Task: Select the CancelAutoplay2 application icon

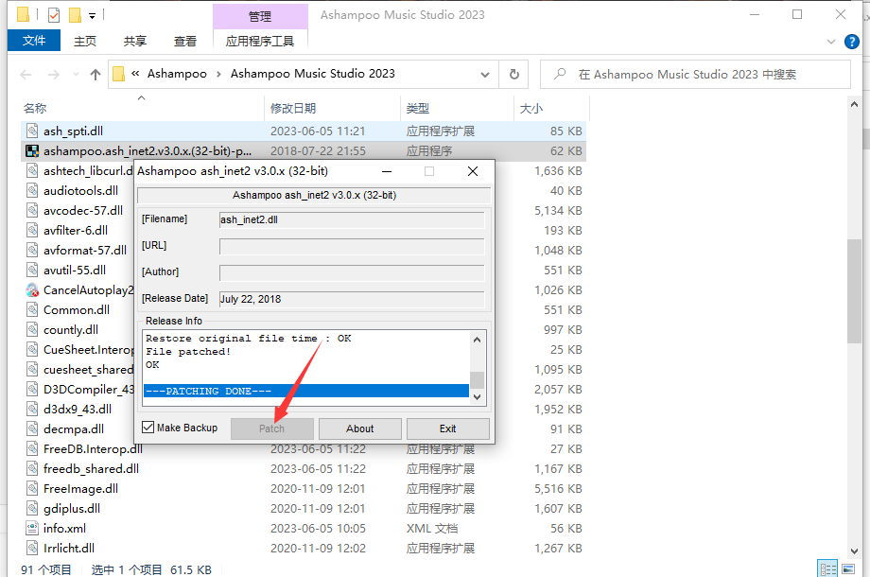Action: point(32,290)
